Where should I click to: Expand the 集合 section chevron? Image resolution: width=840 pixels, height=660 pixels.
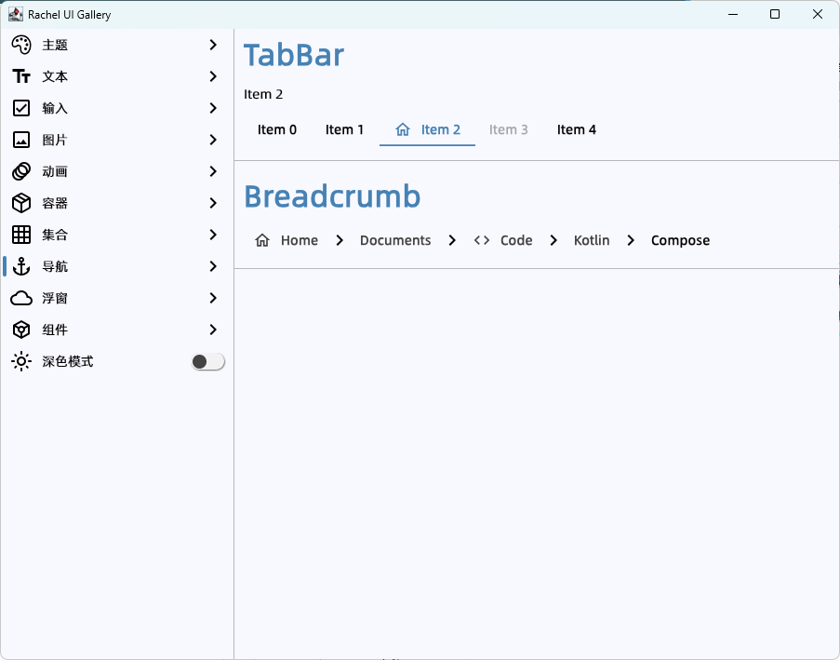point(213,235)
